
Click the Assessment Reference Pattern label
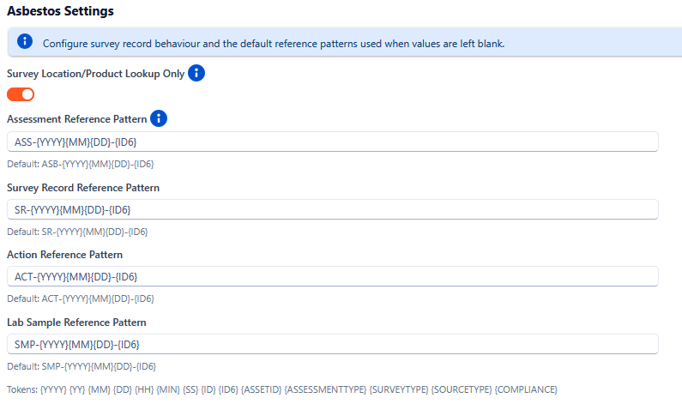(x=76, y=120)
